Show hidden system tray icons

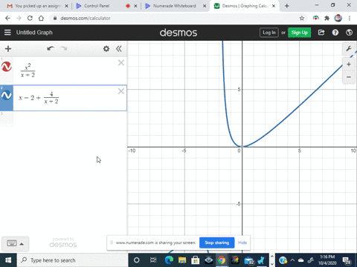[x=292, y=260]
